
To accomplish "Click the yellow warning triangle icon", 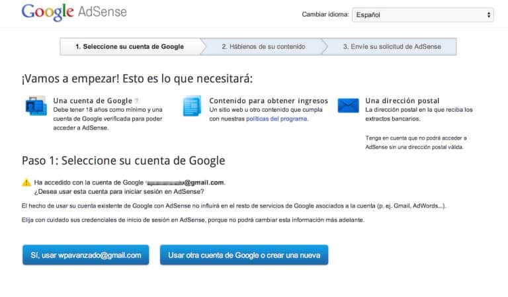I will [26, 182].
